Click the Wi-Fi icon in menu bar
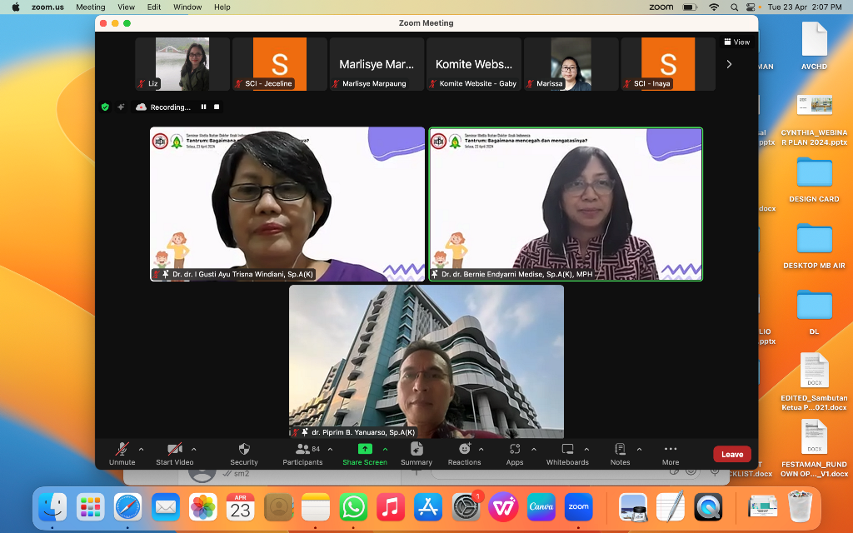853x533 pixels. click(x=714, y=7)
